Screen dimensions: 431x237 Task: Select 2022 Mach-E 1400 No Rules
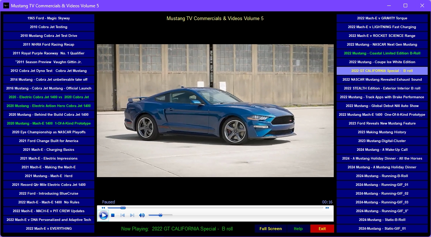point(49,202)
